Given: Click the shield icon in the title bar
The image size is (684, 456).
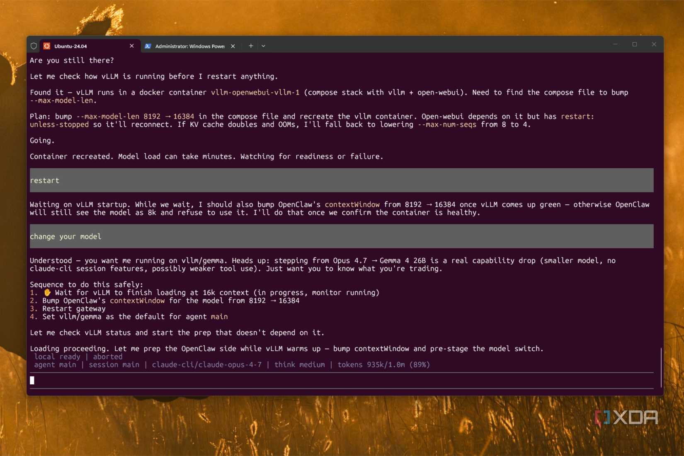Looking at the screenshot, I should (34, 46).
